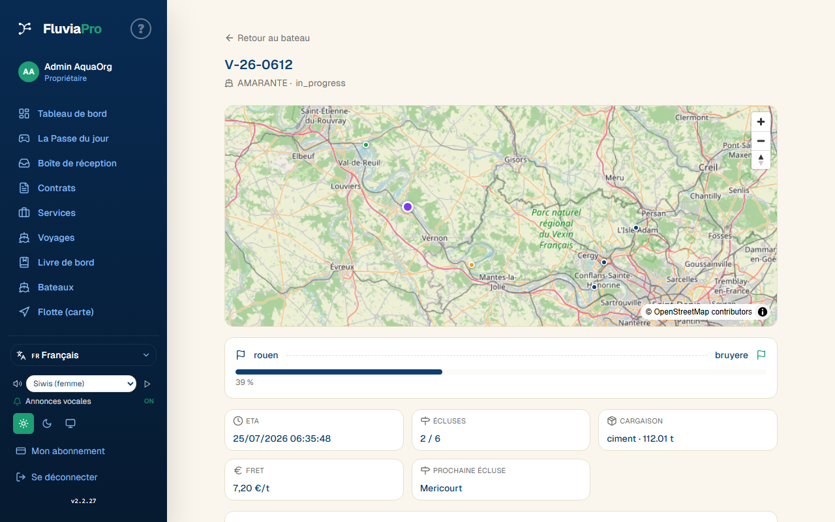Open Livre de bord
Viewport: 835px width, 522px height.
pos(83,262)
